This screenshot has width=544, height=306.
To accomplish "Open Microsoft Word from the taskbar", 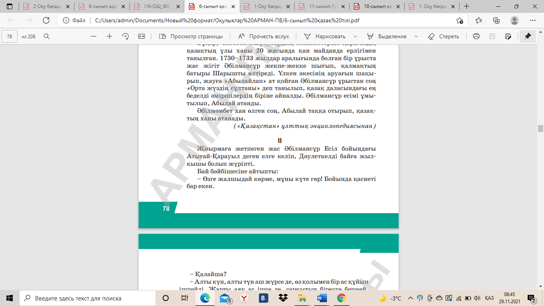I will point(322,298).
